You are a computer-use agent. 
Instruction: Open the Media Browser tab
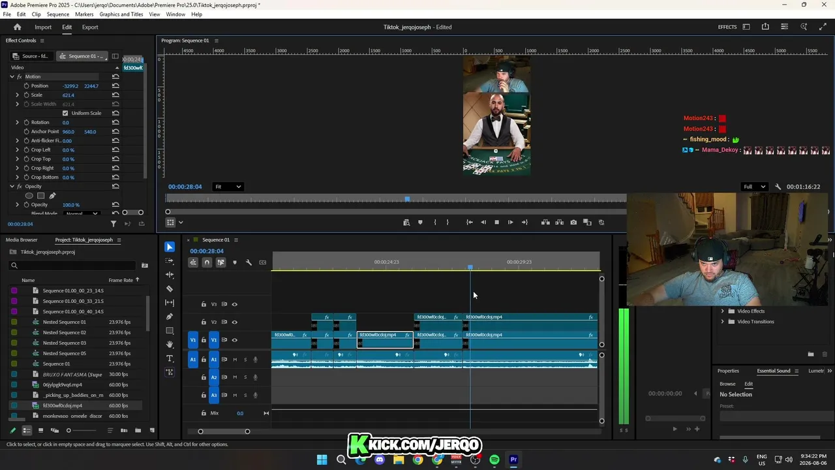pyautogui.click(x=22, y=240)
